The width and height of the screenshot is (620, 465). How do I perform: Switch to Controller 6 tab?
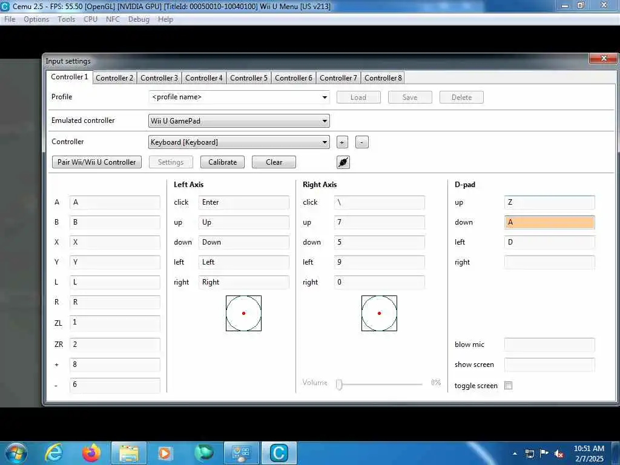pos(294,78)
